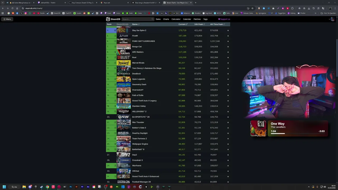Sort table by Name column

point(136,24)
